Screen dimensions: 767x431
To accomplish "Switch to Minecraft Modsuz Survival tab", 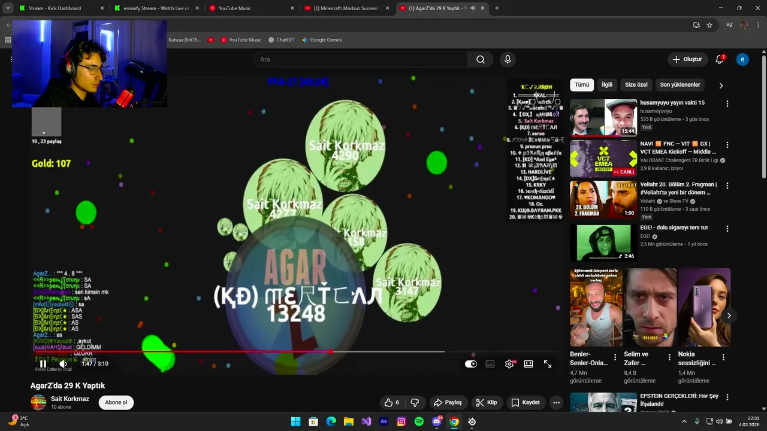I will pos(347,8).
